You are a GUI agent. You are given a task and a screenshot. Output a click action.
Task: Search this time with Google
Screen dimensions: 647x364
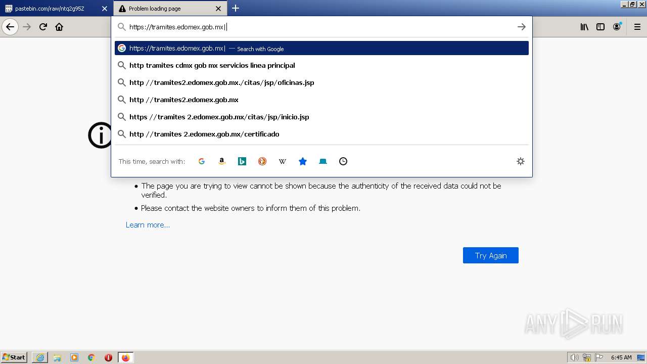pos(202,161)
